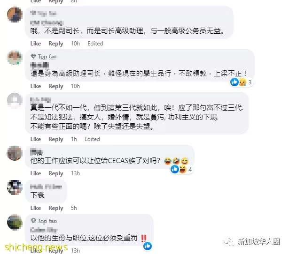The height and width of the screenshot is (254, 289).
Task: Click the 新加坡华人圈 WeChat watermark logo
Action: click(x=229, y=241)
